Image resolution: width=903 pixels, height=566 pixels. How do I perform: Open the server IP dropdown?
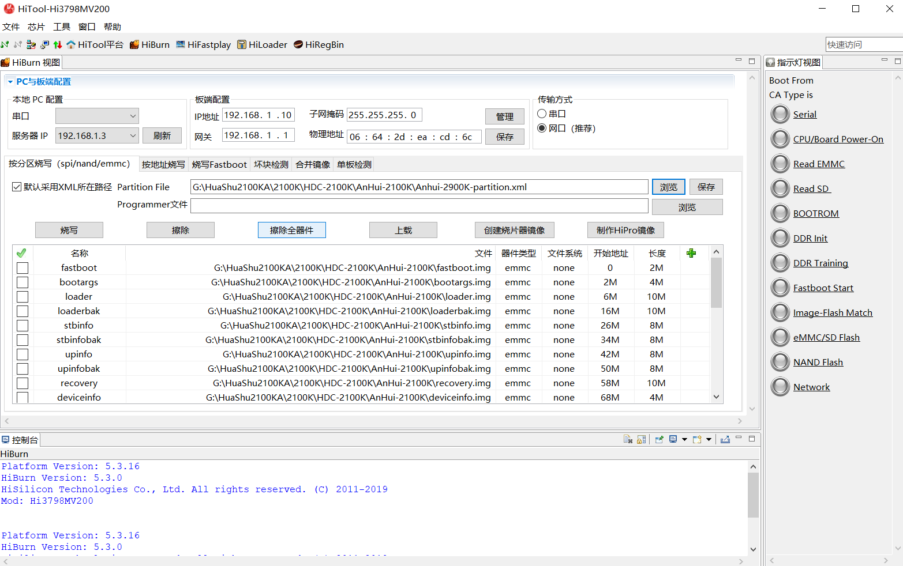coord(133,136)
